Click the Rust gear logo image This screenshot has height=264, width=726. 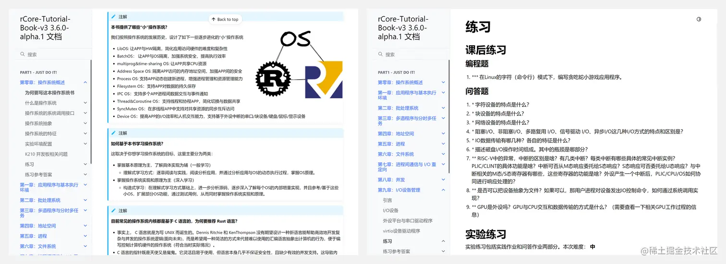(x=273, y=78)
